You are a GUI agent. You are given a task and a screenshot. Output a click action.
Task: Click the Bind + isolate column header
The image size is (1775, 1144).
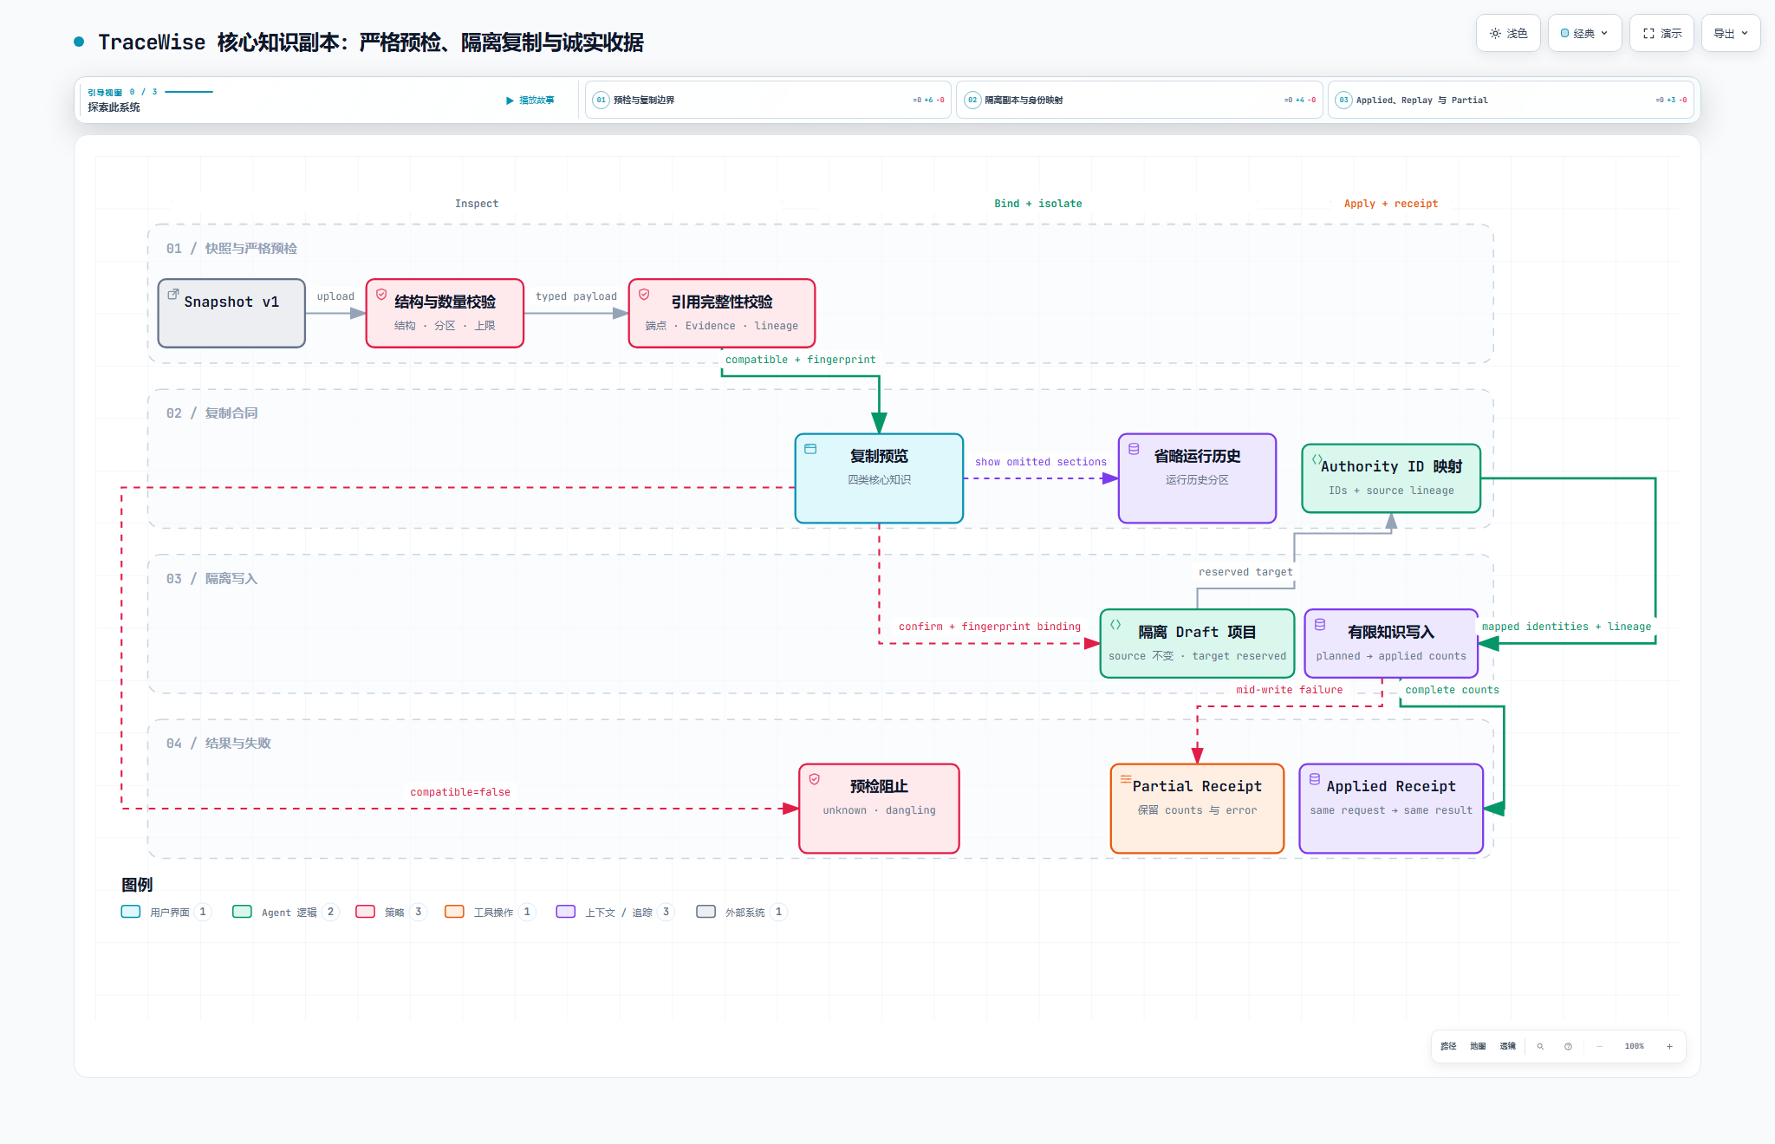point(1038,204)
